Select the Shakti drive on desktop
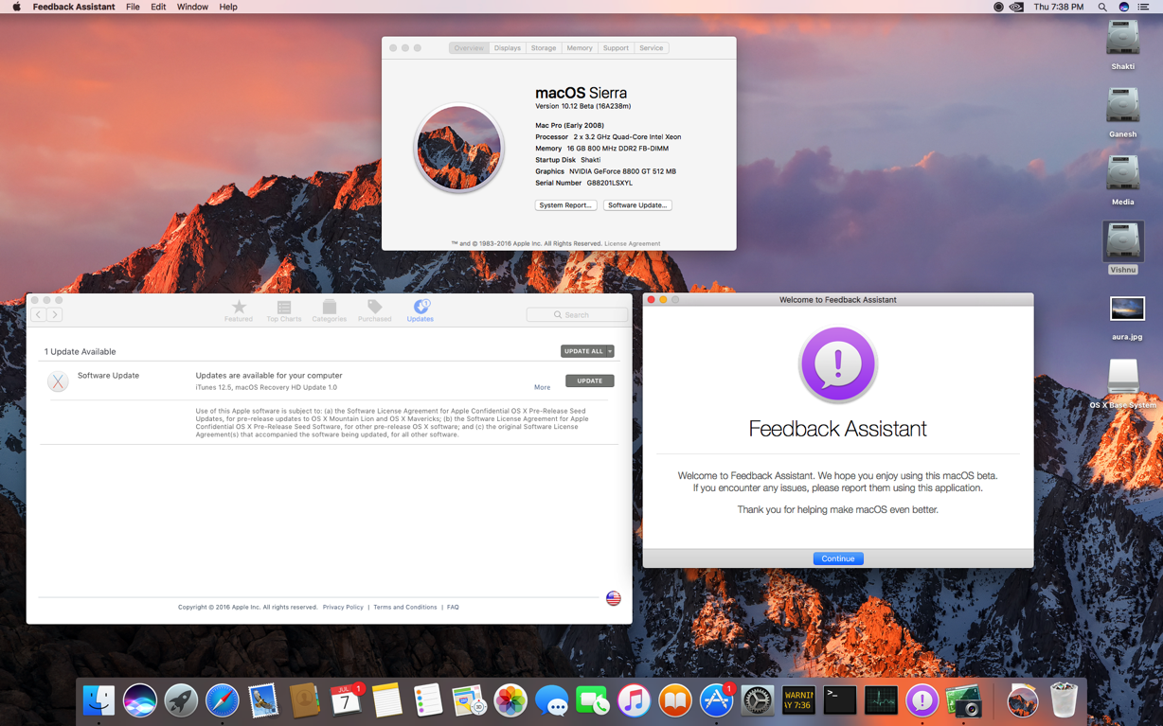 pyautogui.click(x=1123, y=44)
